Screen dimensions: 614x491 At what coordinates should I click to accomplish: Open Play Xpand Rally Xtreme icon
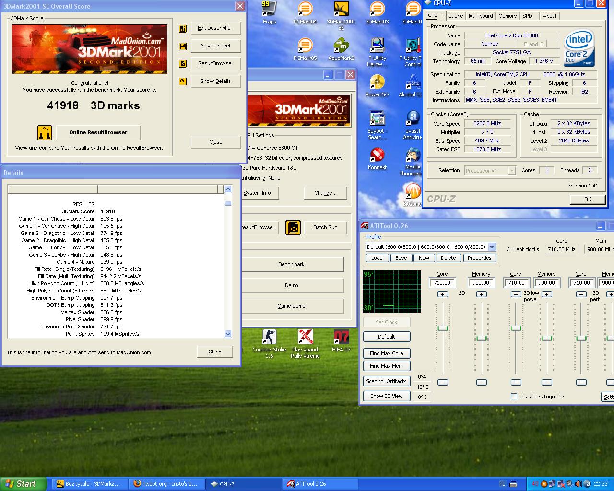click(x=305, y=343)
